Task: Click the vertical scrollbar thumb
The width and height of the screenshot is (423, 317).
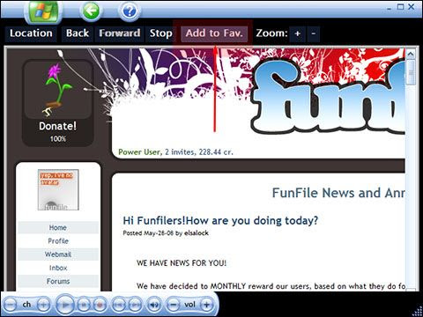Action: (x=411, y=73)
